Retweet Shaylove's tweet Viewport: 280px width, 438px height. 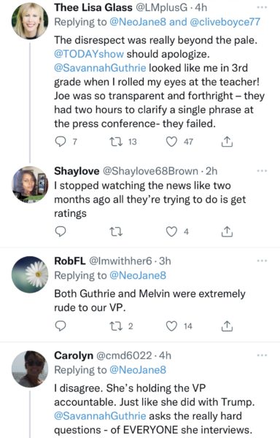click(x=116, y=231)
